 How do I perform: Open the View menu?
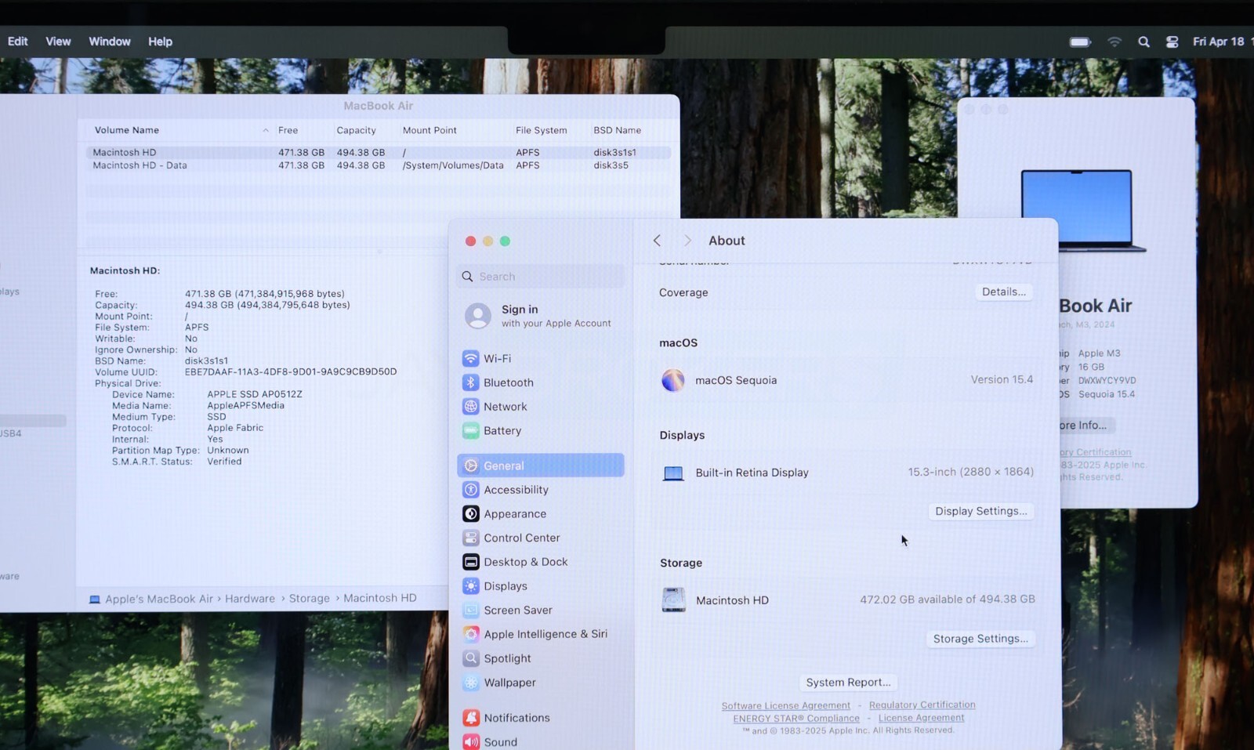pyautogui.click(x=58, y=42)
